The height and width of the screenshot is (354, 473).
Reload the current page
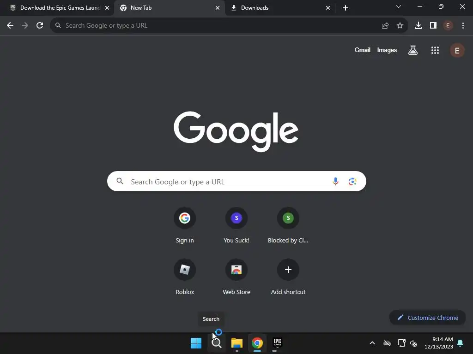click(40, 26)
